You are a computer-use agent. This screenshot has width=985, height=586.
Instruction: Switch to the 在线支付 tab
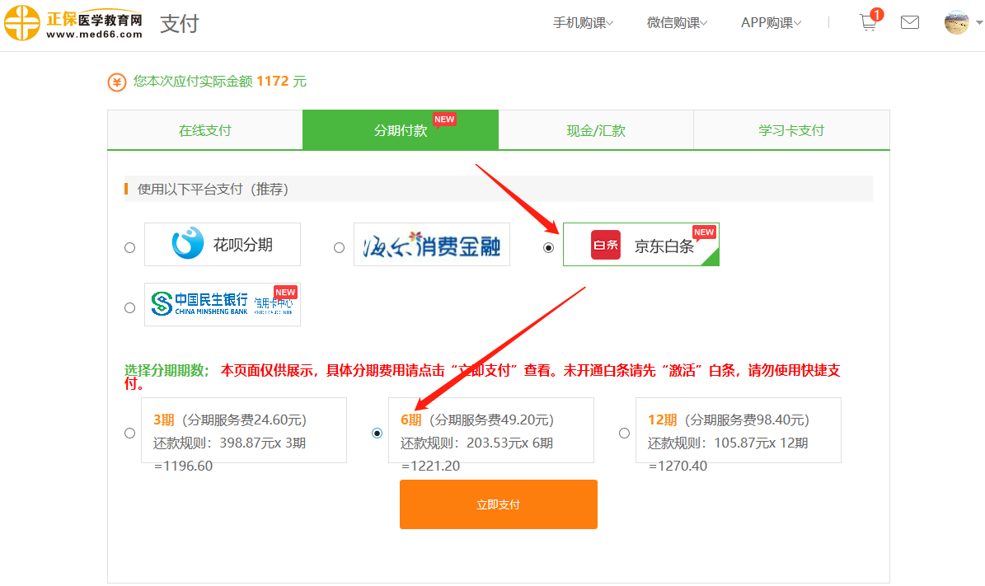coord(205,130)
